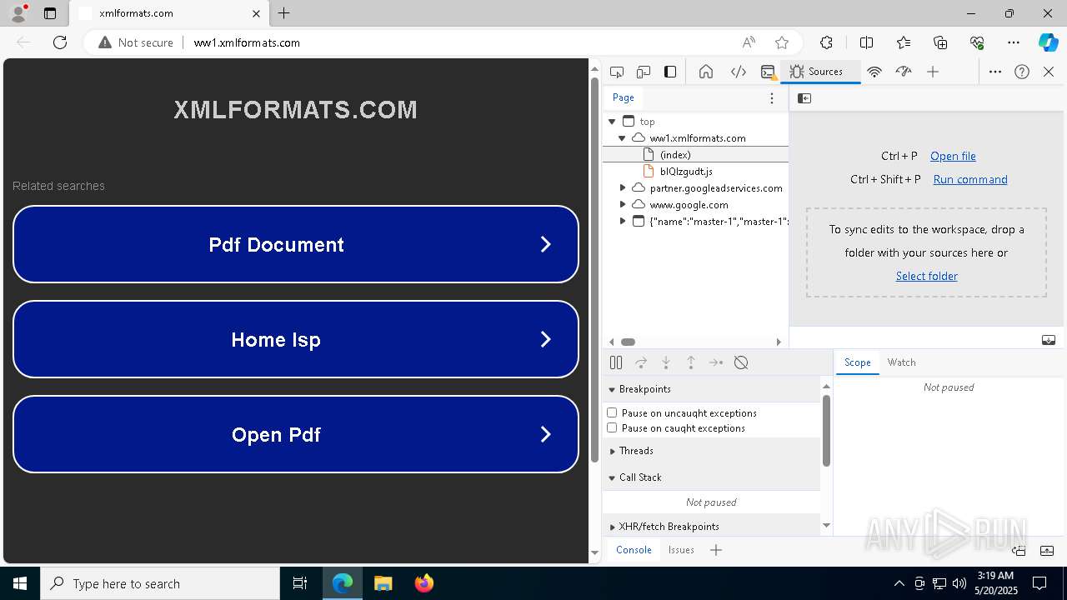The image size is (1067, 600).
Task: Open the Console drawer tab
Action: (634, 550)
